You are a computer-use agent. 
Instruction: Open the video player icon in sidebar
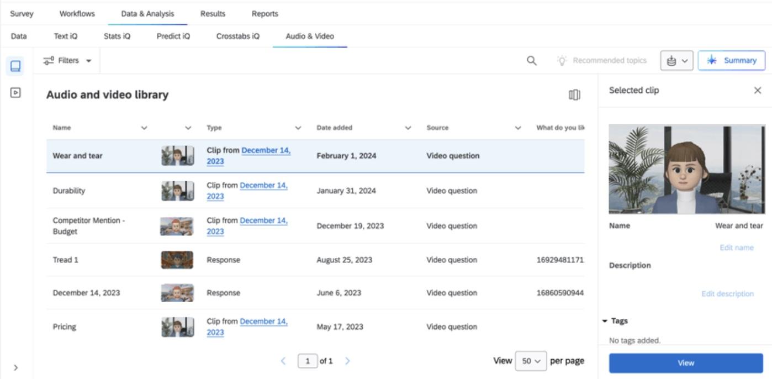tap(15, 93)
